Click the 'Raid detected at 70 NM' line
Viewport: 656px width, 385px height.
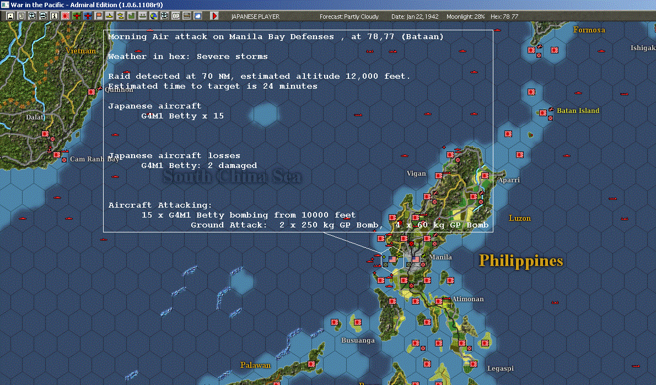tap(260, 77)
